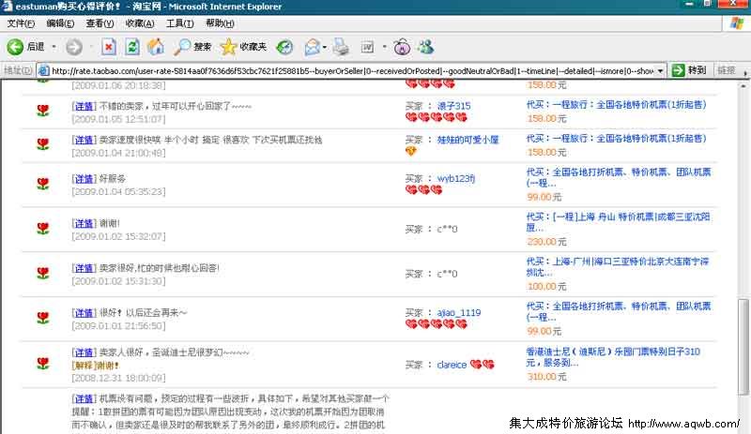Open the Mail icon dropdown arrow

324,47
